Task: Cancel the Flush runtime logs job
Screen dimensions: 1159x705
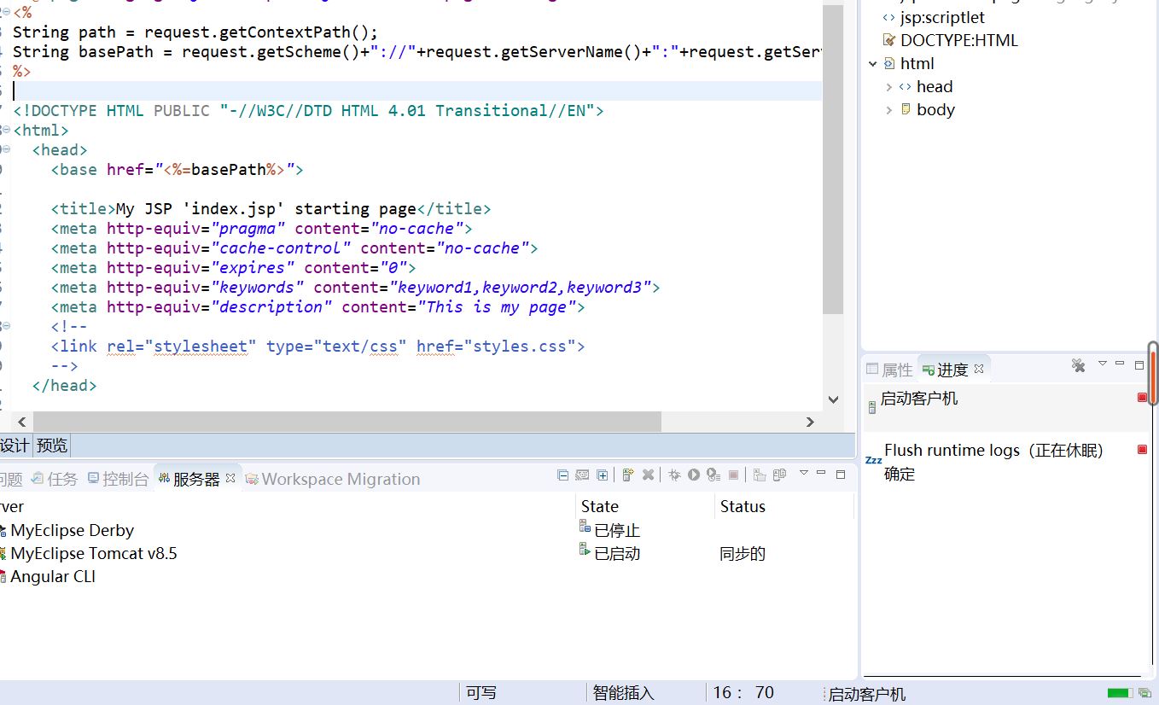Action: (1143, 449)
